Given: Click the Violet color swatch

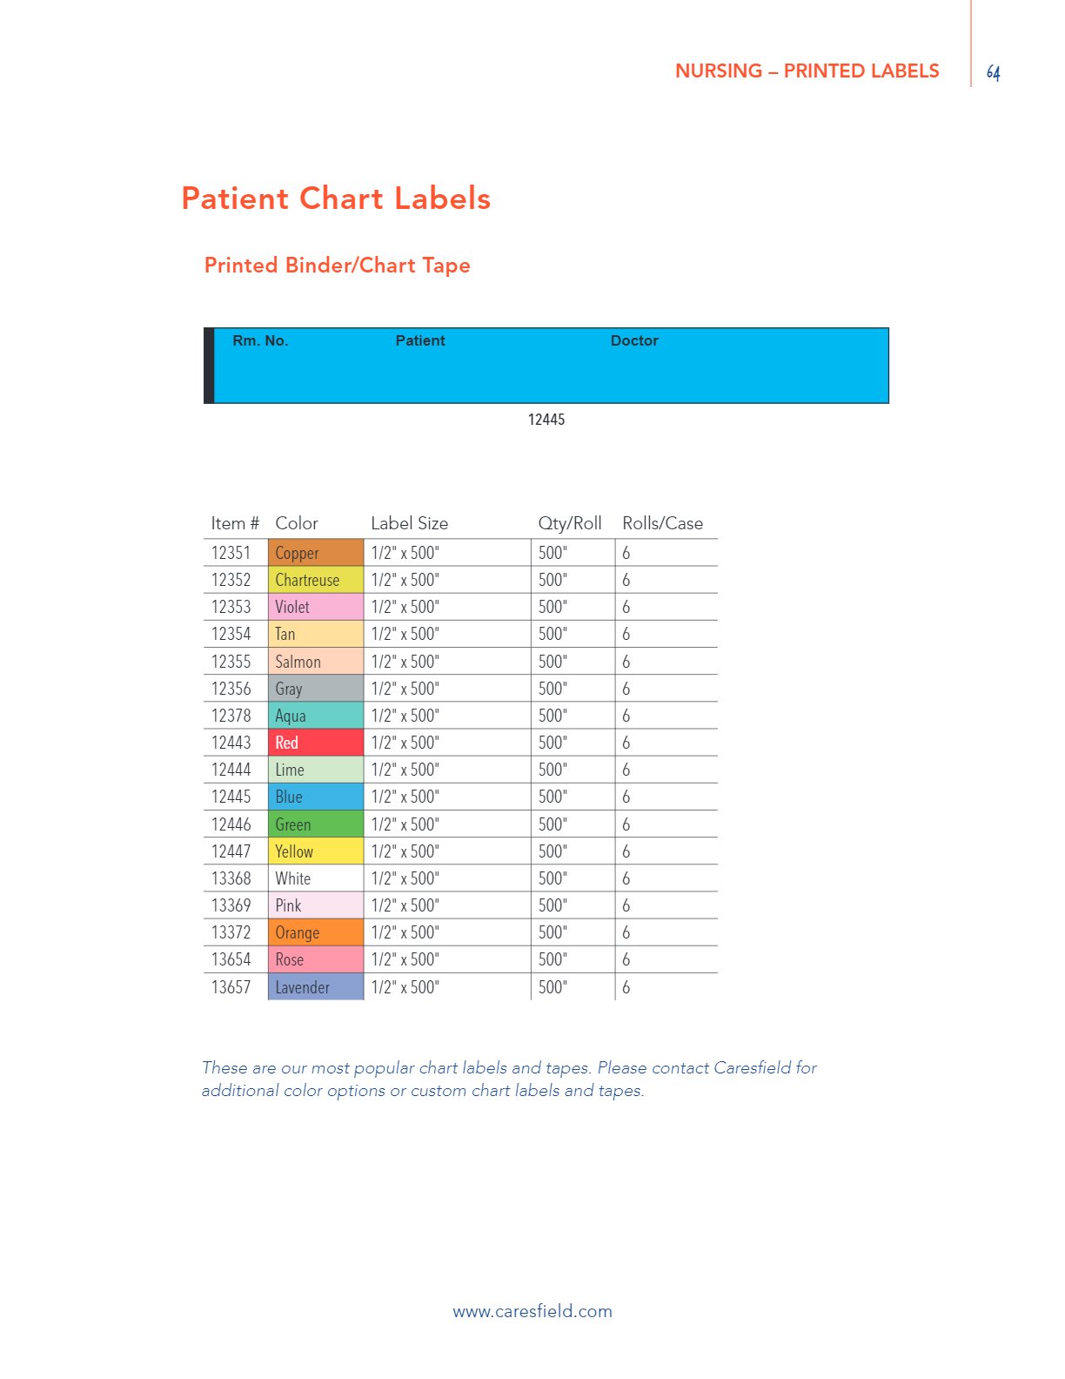Looking at the screenshot, I should pos(315,607).
